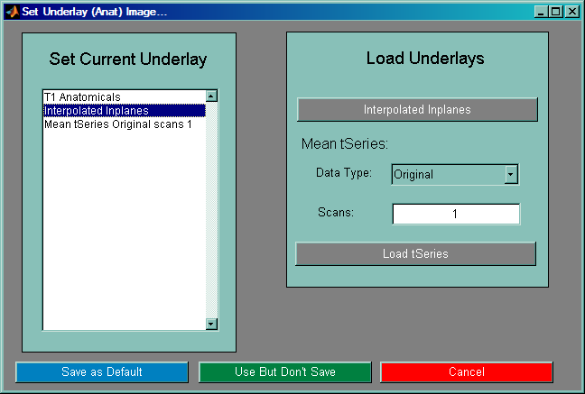585x394 pixels.
Task: Minimize the Set Underlay window
Action: [541, 12]
